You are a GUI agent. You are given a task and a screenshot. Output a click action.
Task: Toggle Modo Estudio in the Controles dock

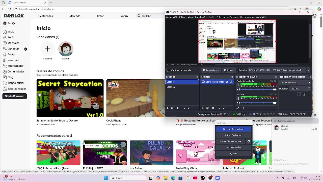point(234,147)
